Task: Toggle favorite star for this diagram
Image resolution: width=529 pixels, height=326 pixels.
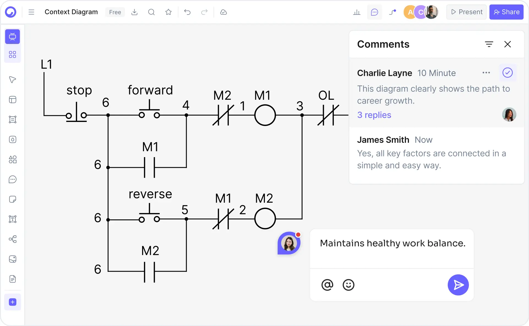Action: pyautogui.click(x=168, y=12)
